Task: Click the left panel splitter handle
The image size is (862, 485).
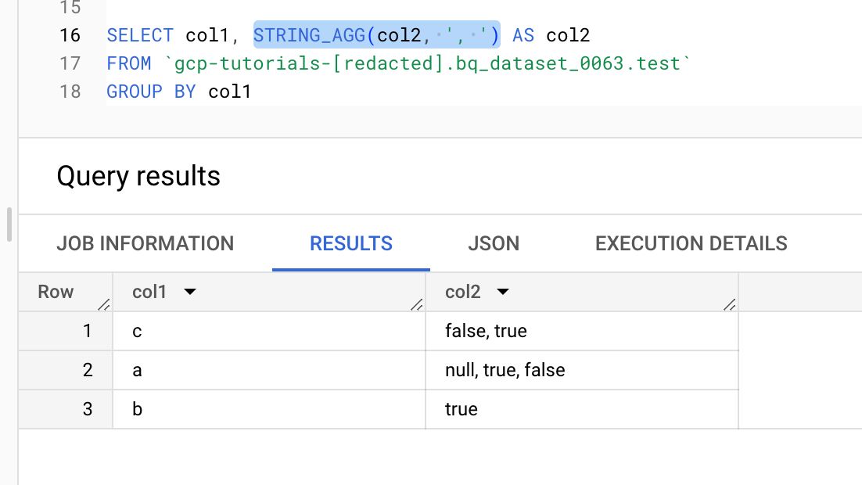Action: tap(9, 225)
